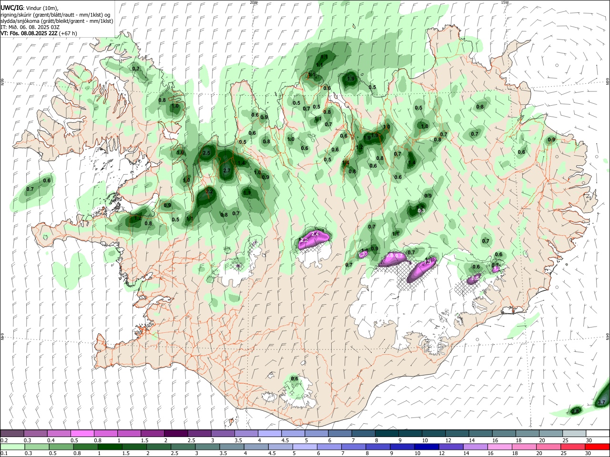This screenshot has width=610, height=457.
Task: Click the 'UWC/IG: Vindur (10m)' title text
Action: click(x=29, y=8)
